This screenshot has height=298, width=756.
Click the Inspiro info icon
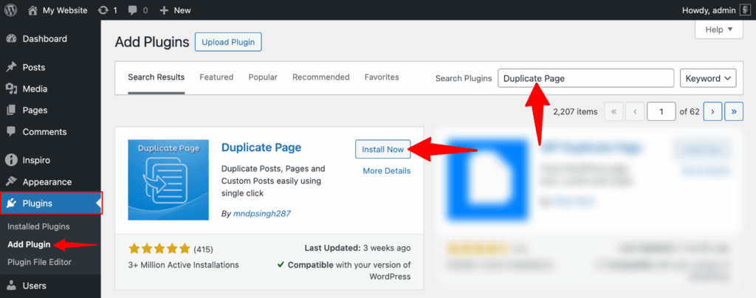tap(12, 160)
